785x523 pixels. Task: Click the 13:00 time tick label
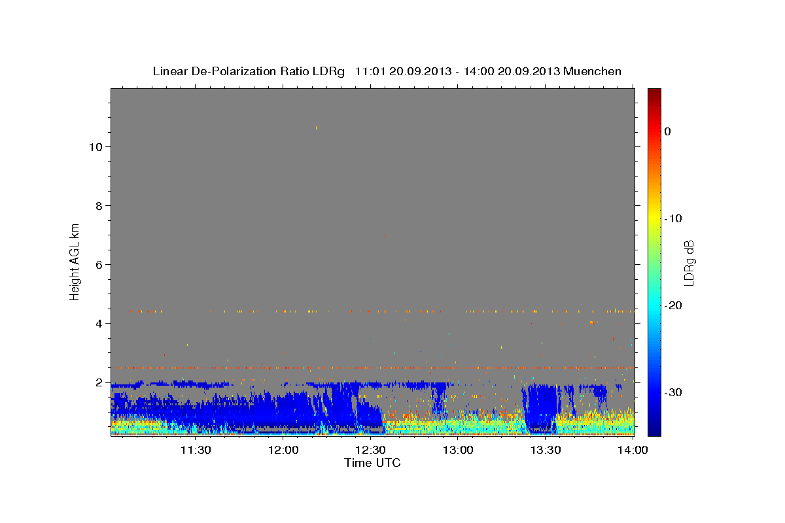pos(458,450)
